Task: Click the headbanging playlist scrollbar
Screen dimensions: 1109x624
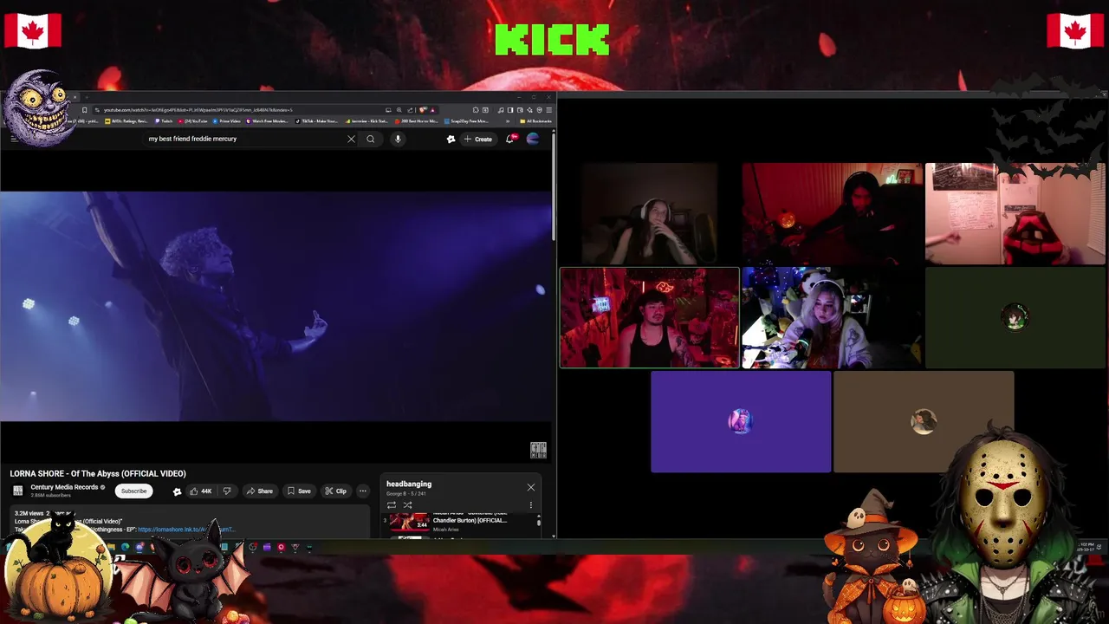Action: pos(538,523)
